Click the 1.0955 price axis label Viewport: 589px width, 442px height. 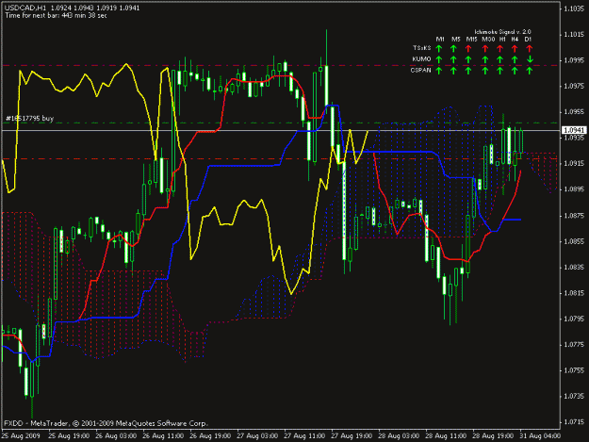[x=574, y=112]
